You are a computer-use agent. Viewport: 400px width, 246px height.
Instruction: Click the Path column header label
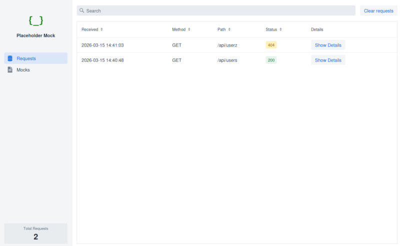pos(221,30)
